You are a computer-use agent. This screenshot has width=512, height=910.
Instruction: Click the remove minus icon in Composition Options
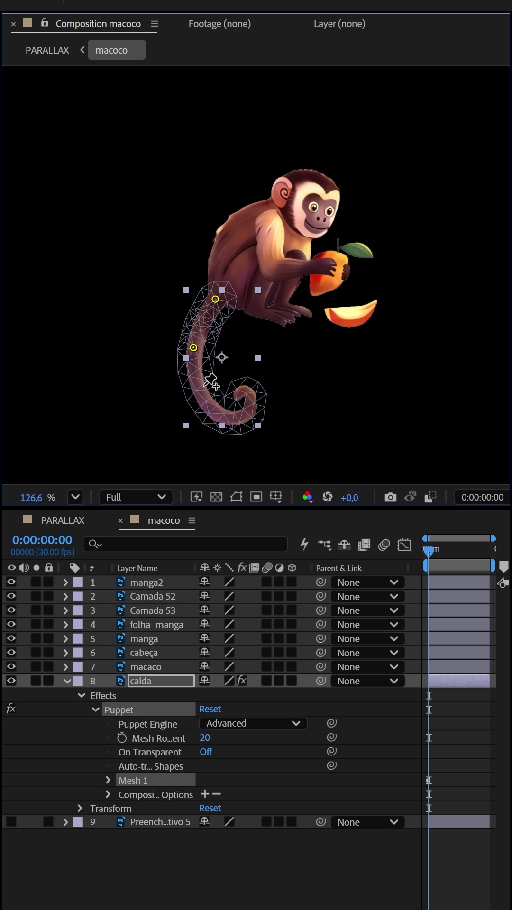pos(217,794)
